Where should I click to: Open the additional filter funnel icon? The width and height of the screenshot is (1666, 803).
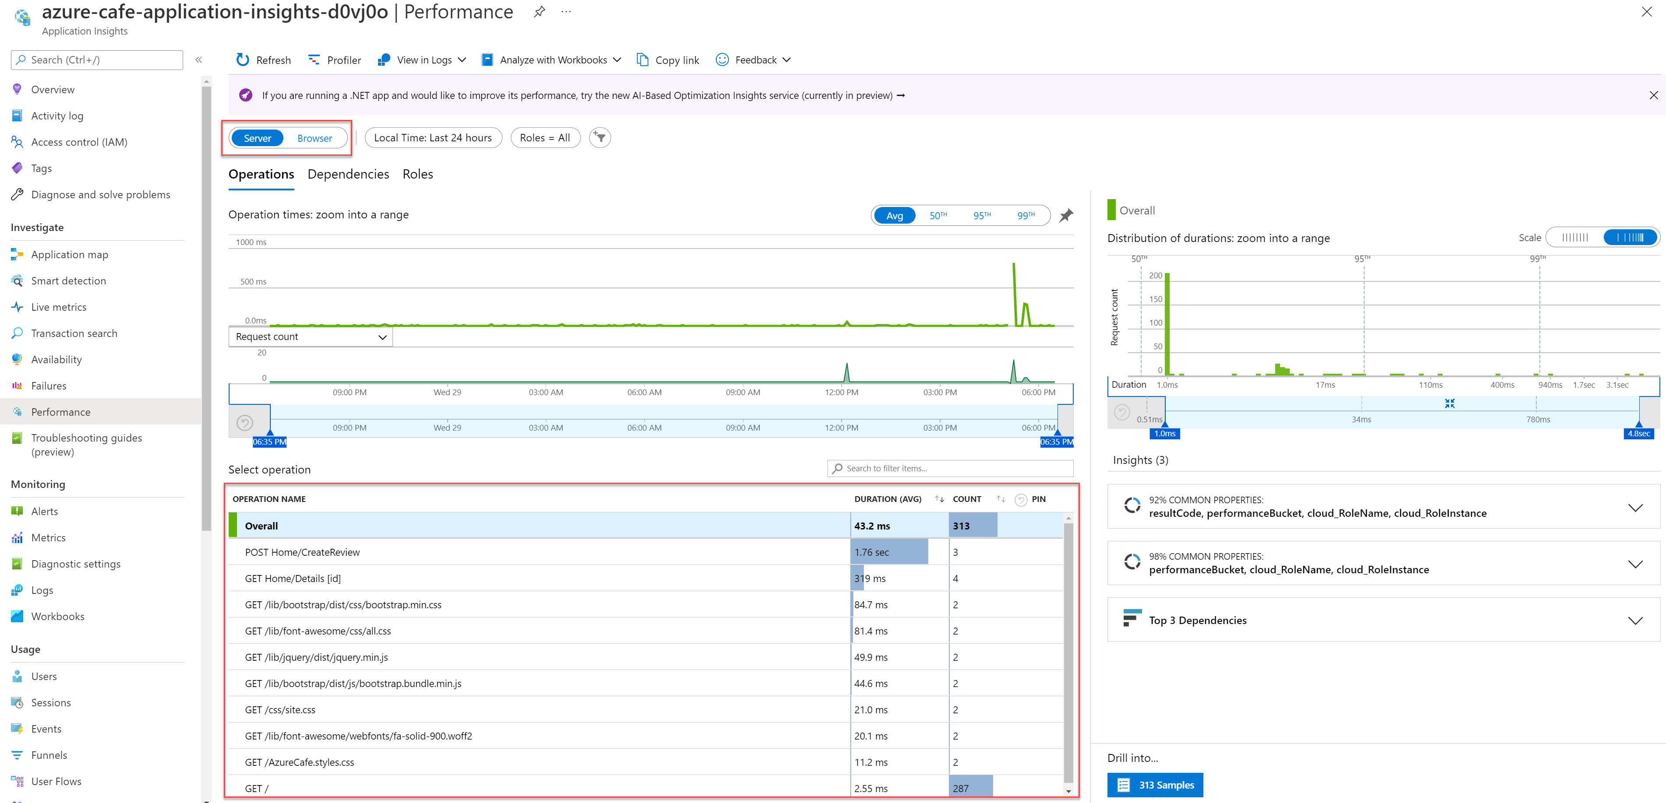pos(599,137)
